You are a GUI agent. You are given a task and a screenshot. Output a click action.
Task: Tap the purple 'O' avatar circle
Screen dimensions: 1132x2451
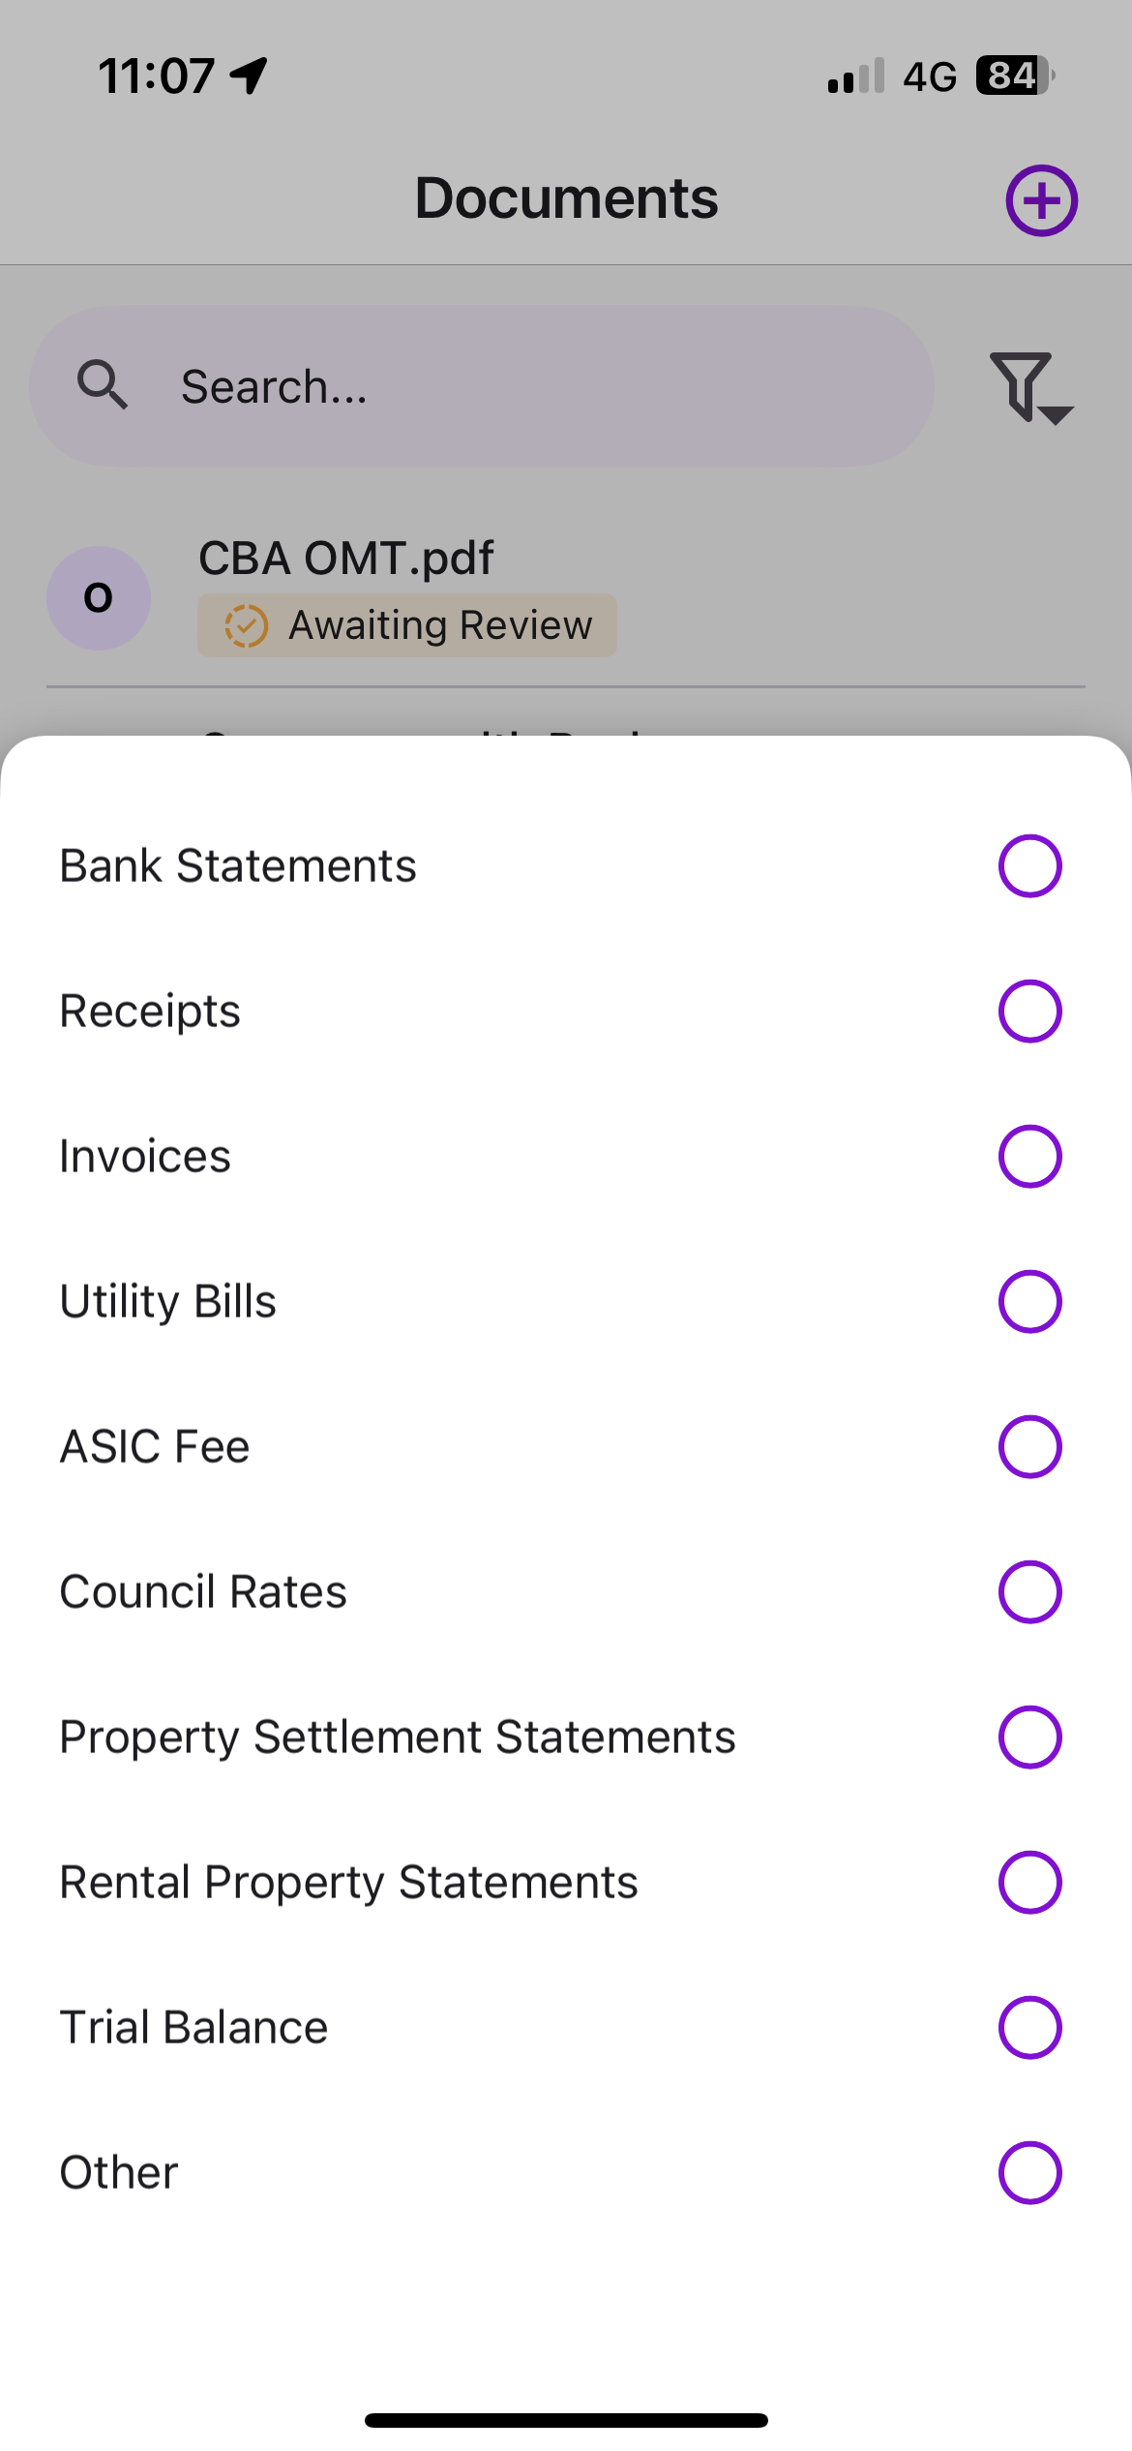click(x=99, y=597)
